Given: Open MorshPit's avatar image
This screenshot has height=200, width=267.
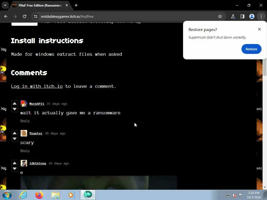Looking at the screenshot, I should 24,103.
